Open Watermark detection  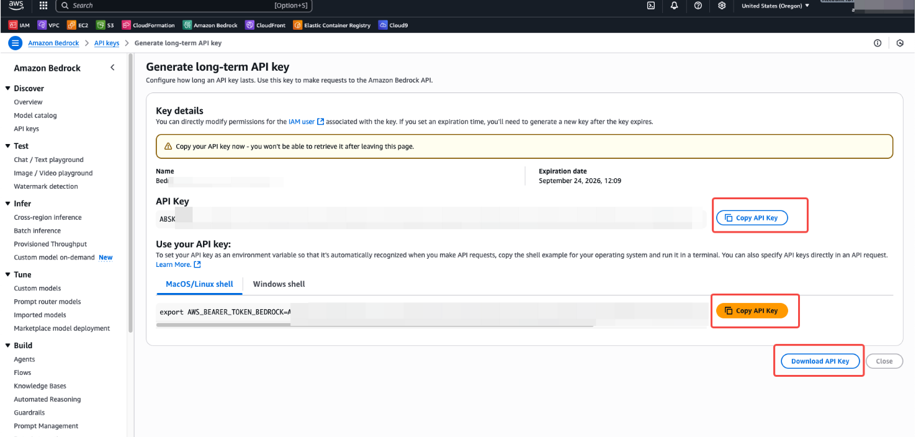point(46,186)
